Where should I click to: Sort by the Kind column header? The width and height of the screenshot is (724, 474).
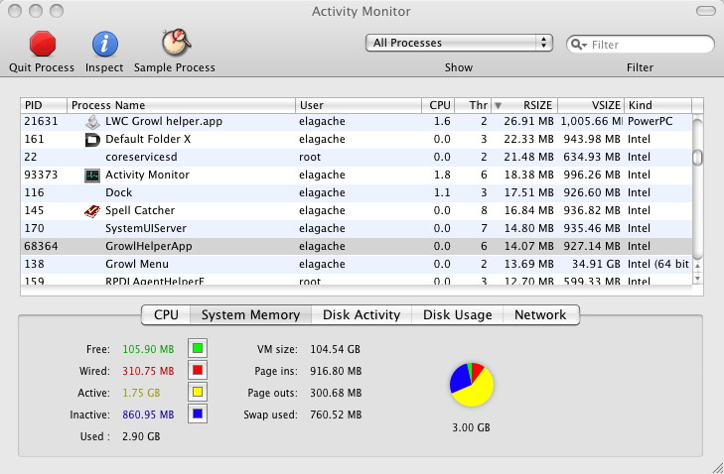point(658,105)
